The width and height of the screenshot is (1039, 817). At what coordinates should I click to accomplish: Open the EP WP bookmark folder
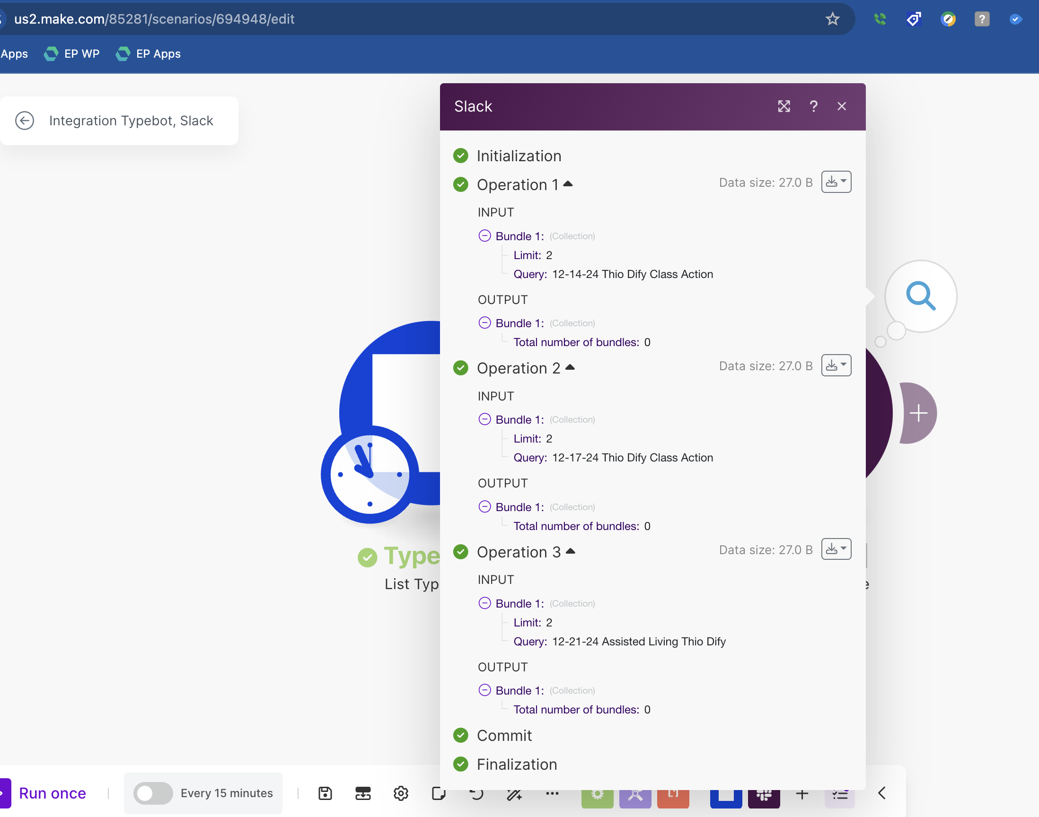point(72,53)
